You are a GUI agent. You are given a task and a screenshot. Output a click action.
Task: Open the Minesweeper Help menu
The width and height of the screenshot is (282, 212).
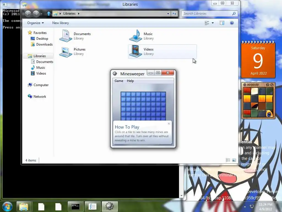130,81
